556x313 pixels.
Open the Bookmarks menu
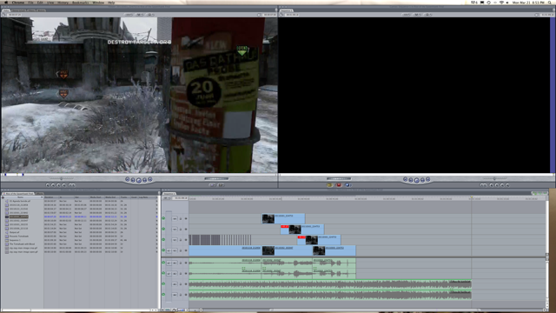click(81, 3)
